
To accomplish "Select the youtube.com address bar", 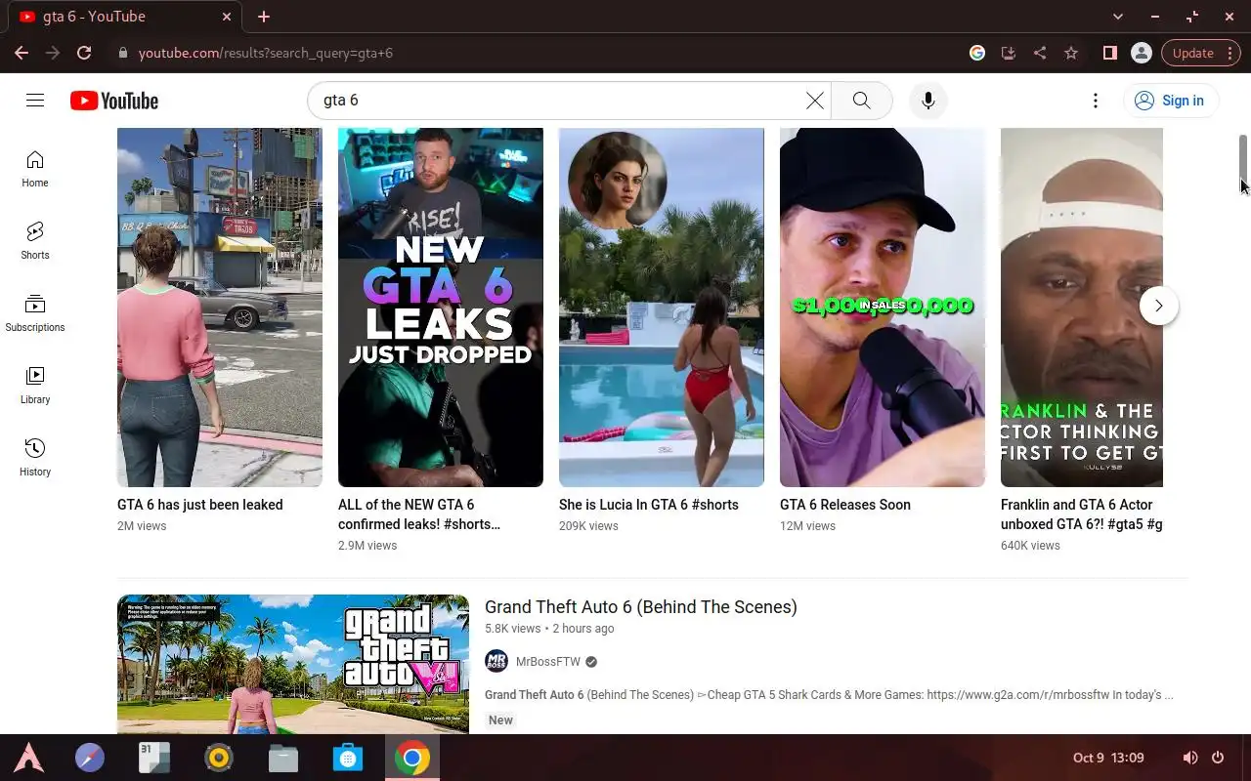I will pos(538,53).
